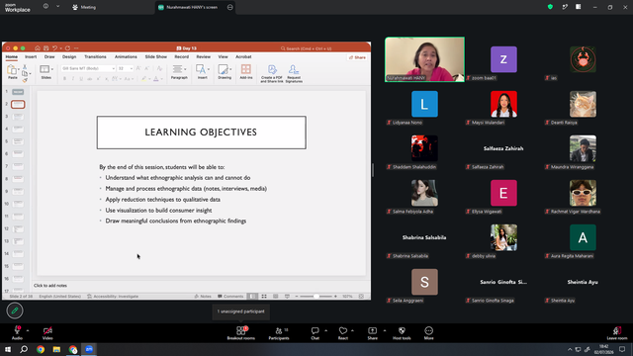Image resolution: width=633 pixels, height=356 pixels.
Task: Click the PowerPoint Share button
Action: [357, 57]
